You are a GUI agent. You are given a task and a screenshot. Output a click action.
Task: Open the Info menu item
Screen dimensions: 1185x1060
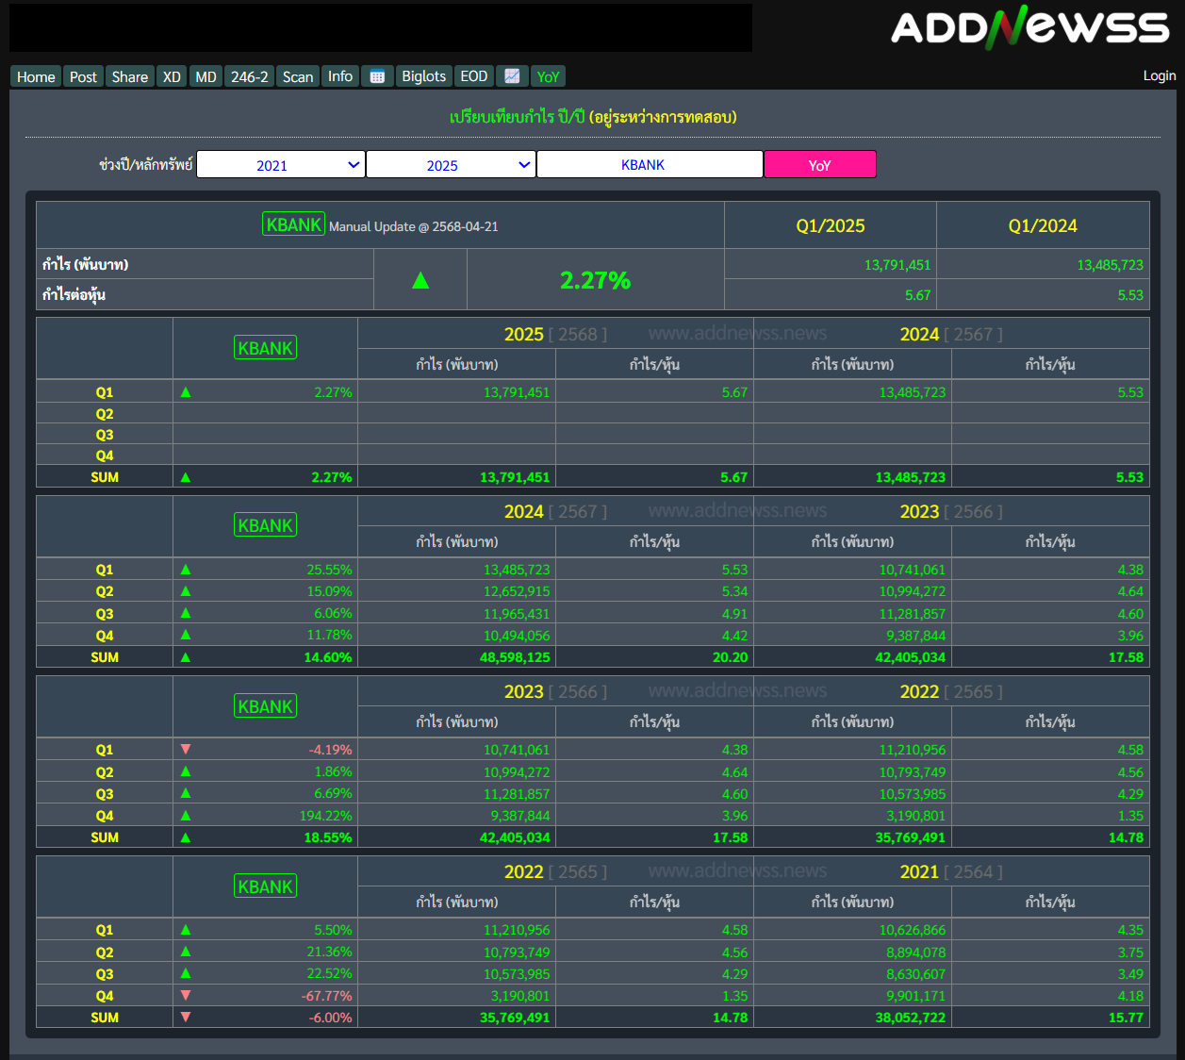point(340,76)
